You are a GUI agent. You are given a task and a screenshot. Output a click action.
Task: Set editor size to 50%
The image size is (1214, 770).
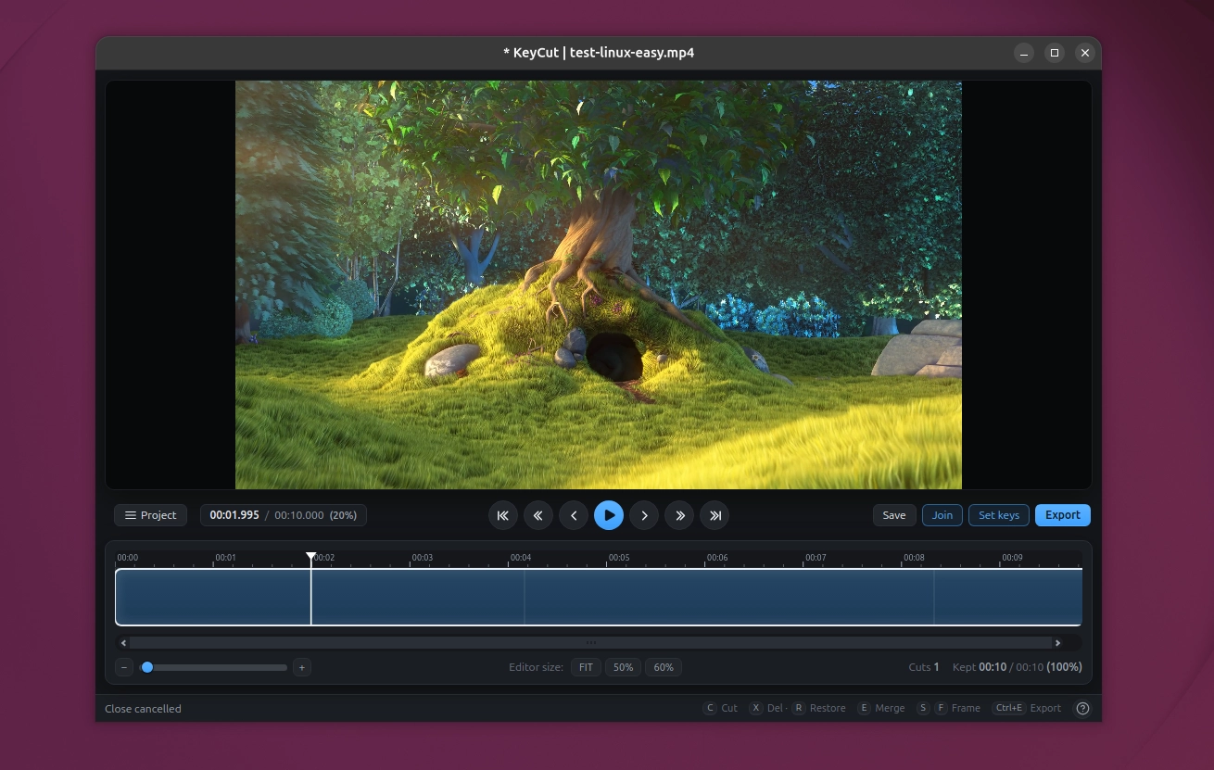point(623,667)
